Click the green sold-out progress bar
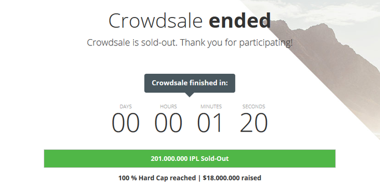The image size is (380, 195). click(190, 159)
